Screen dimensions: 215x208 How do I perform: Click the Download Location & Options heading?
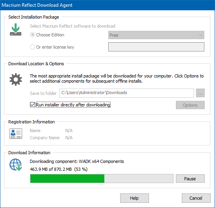tap(36, 64)
